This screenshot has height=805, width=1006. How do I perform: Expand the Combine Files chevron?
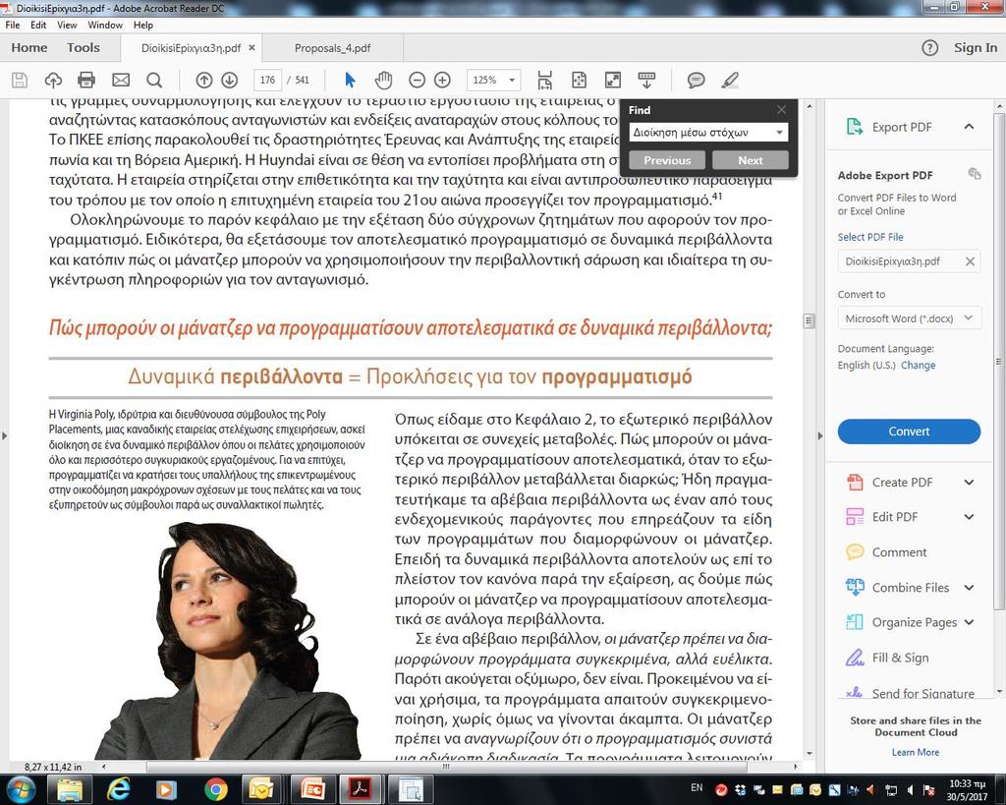(969, 588)
